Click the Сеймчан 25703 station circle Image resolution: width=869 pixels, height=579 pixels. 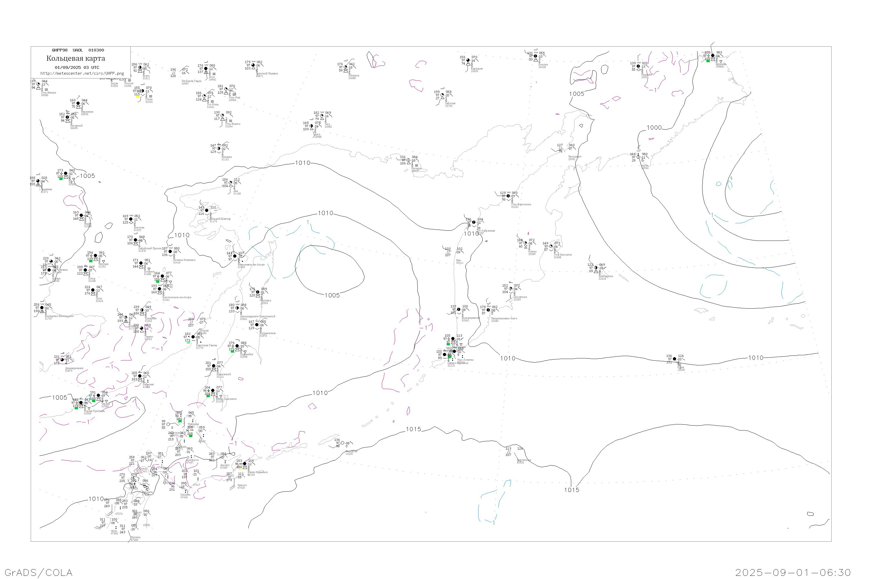pyautogui.click(x=442, y=95)
